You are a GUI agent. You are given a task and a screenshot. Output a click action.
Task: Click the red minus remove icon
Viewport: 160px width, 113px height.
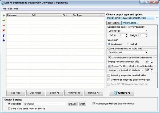(x=4, y=25)
